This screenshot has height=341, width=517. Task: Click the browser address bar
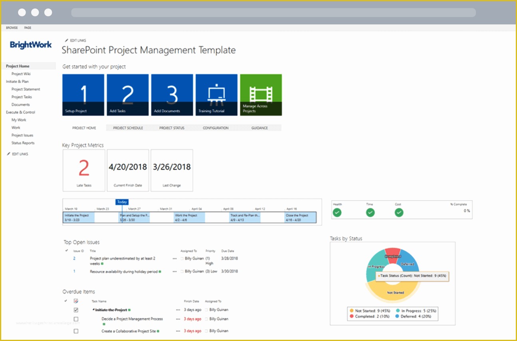click(x=273, y=12)
